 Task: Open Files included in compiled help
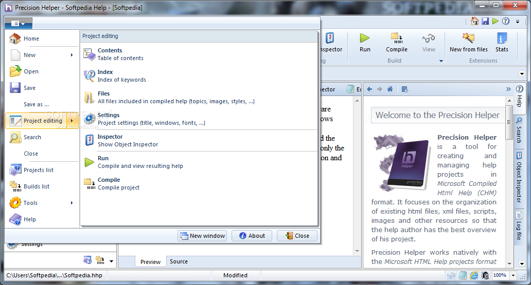[199, 98]
